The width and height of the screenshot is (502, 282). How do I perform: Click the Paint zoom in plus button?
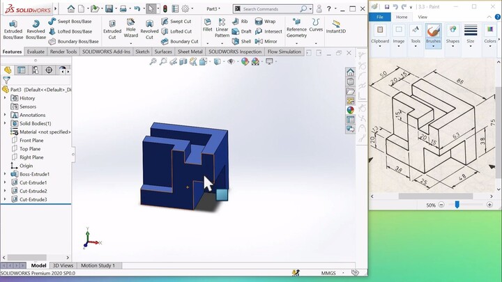click(x=489, y=205)
